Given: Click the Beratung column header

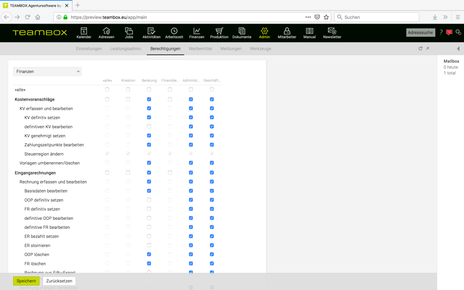Looking at the screenshot, I should pos(149,81).
